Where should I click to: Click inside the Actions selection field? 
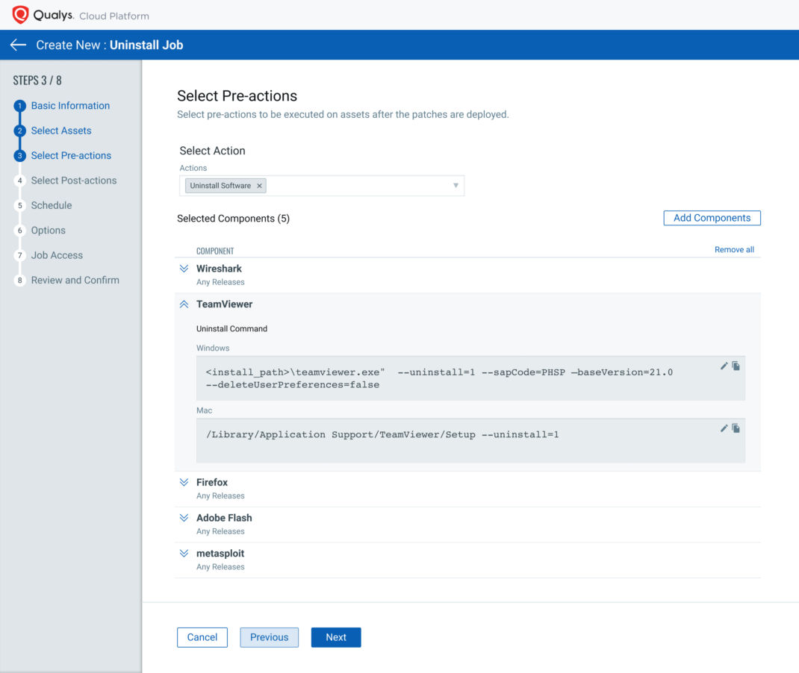pos(322,186)
